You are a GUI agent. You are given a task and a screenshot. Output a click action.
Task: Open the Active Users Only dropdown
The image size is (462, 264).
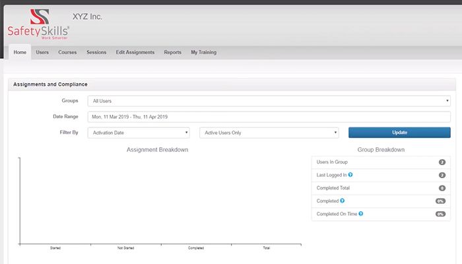click(269, 133)
